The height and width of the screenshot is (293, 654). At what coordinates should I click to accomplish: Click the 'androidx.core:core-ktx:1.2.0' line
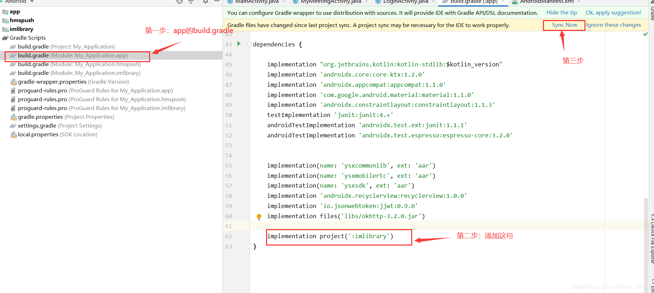(x=346, y=74)
